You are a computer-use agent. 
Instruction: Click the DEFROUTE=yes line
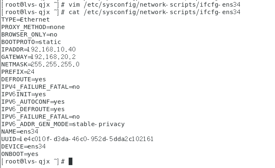pos(24,79)
